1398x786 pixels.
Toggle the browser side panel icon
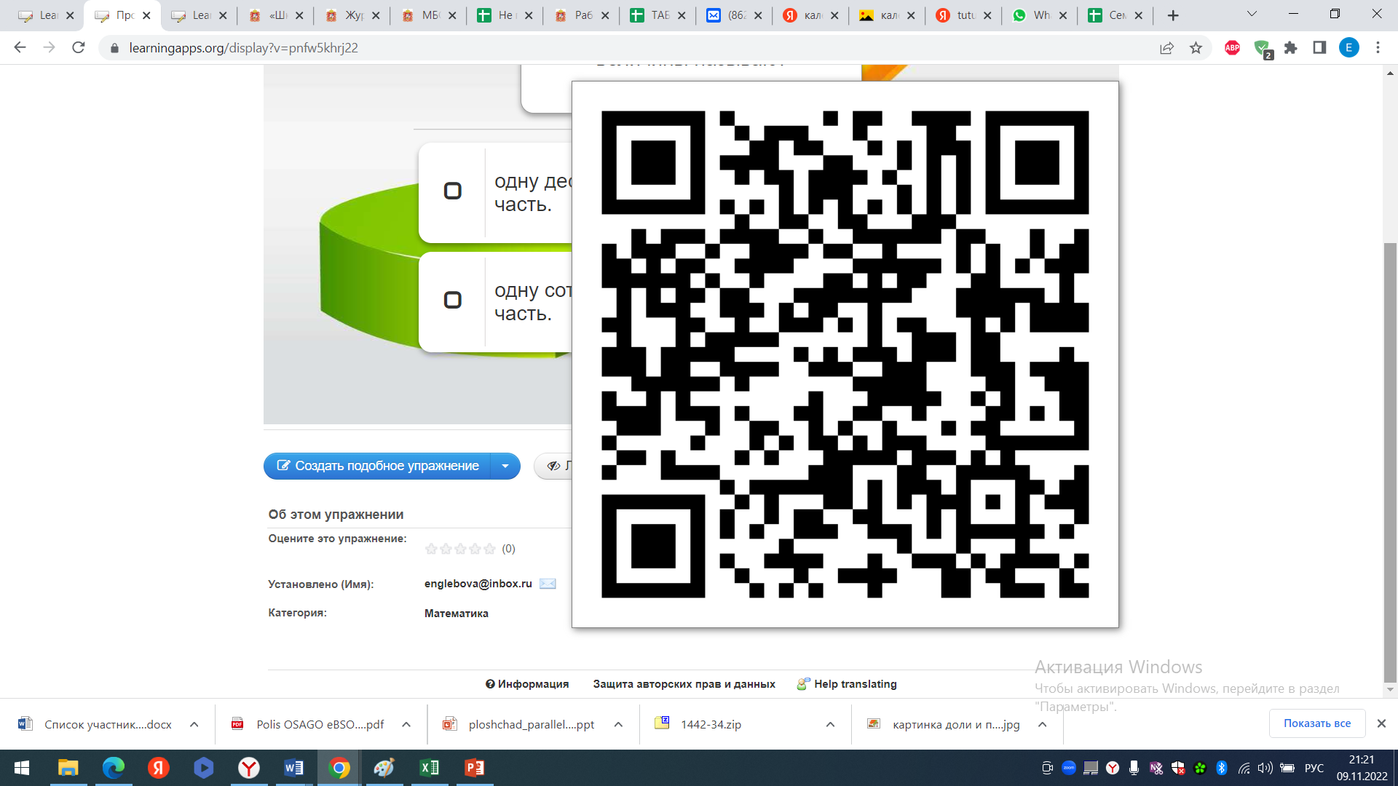(x=1319, y=48)
